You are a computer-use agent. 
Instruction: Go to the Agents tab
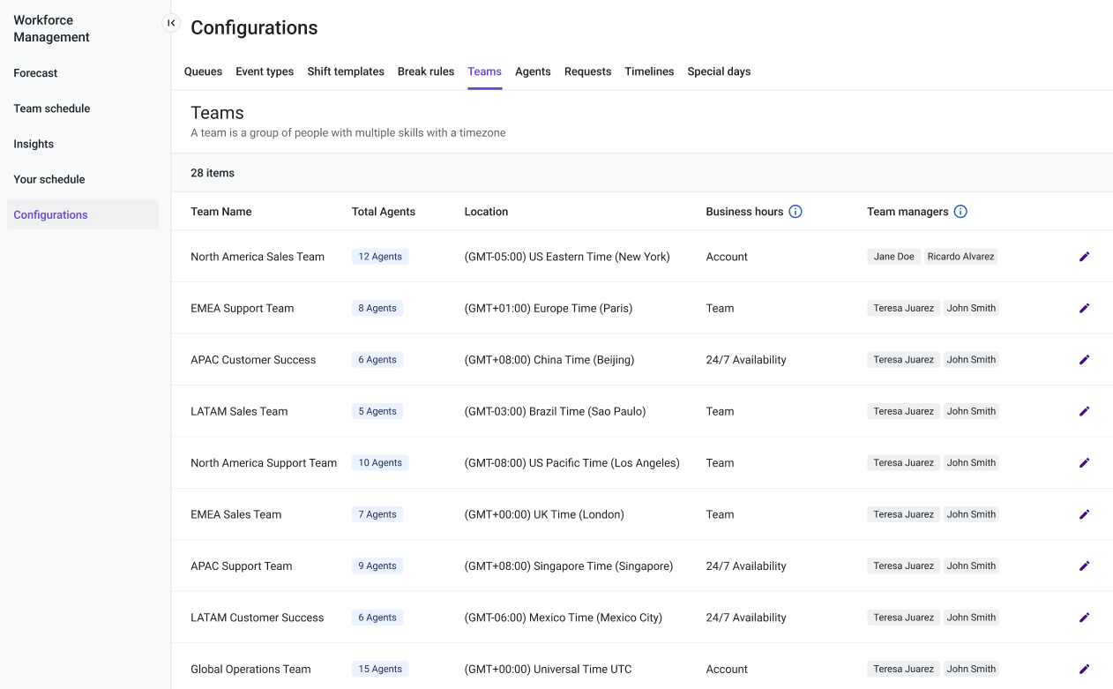533,71
